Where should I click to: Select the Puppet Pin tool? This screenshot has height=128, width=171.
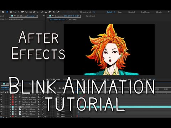58,12
